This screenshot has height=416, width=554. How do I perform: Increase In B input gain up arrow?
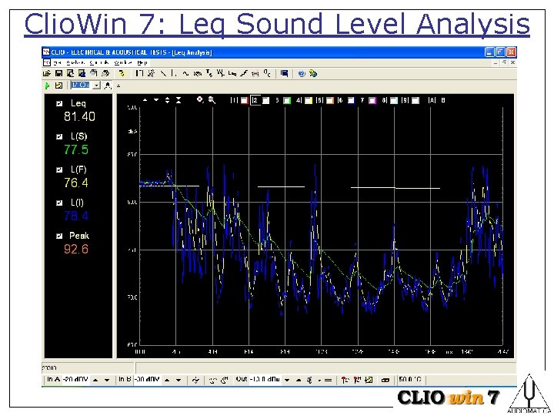click(x=168, y=381)
